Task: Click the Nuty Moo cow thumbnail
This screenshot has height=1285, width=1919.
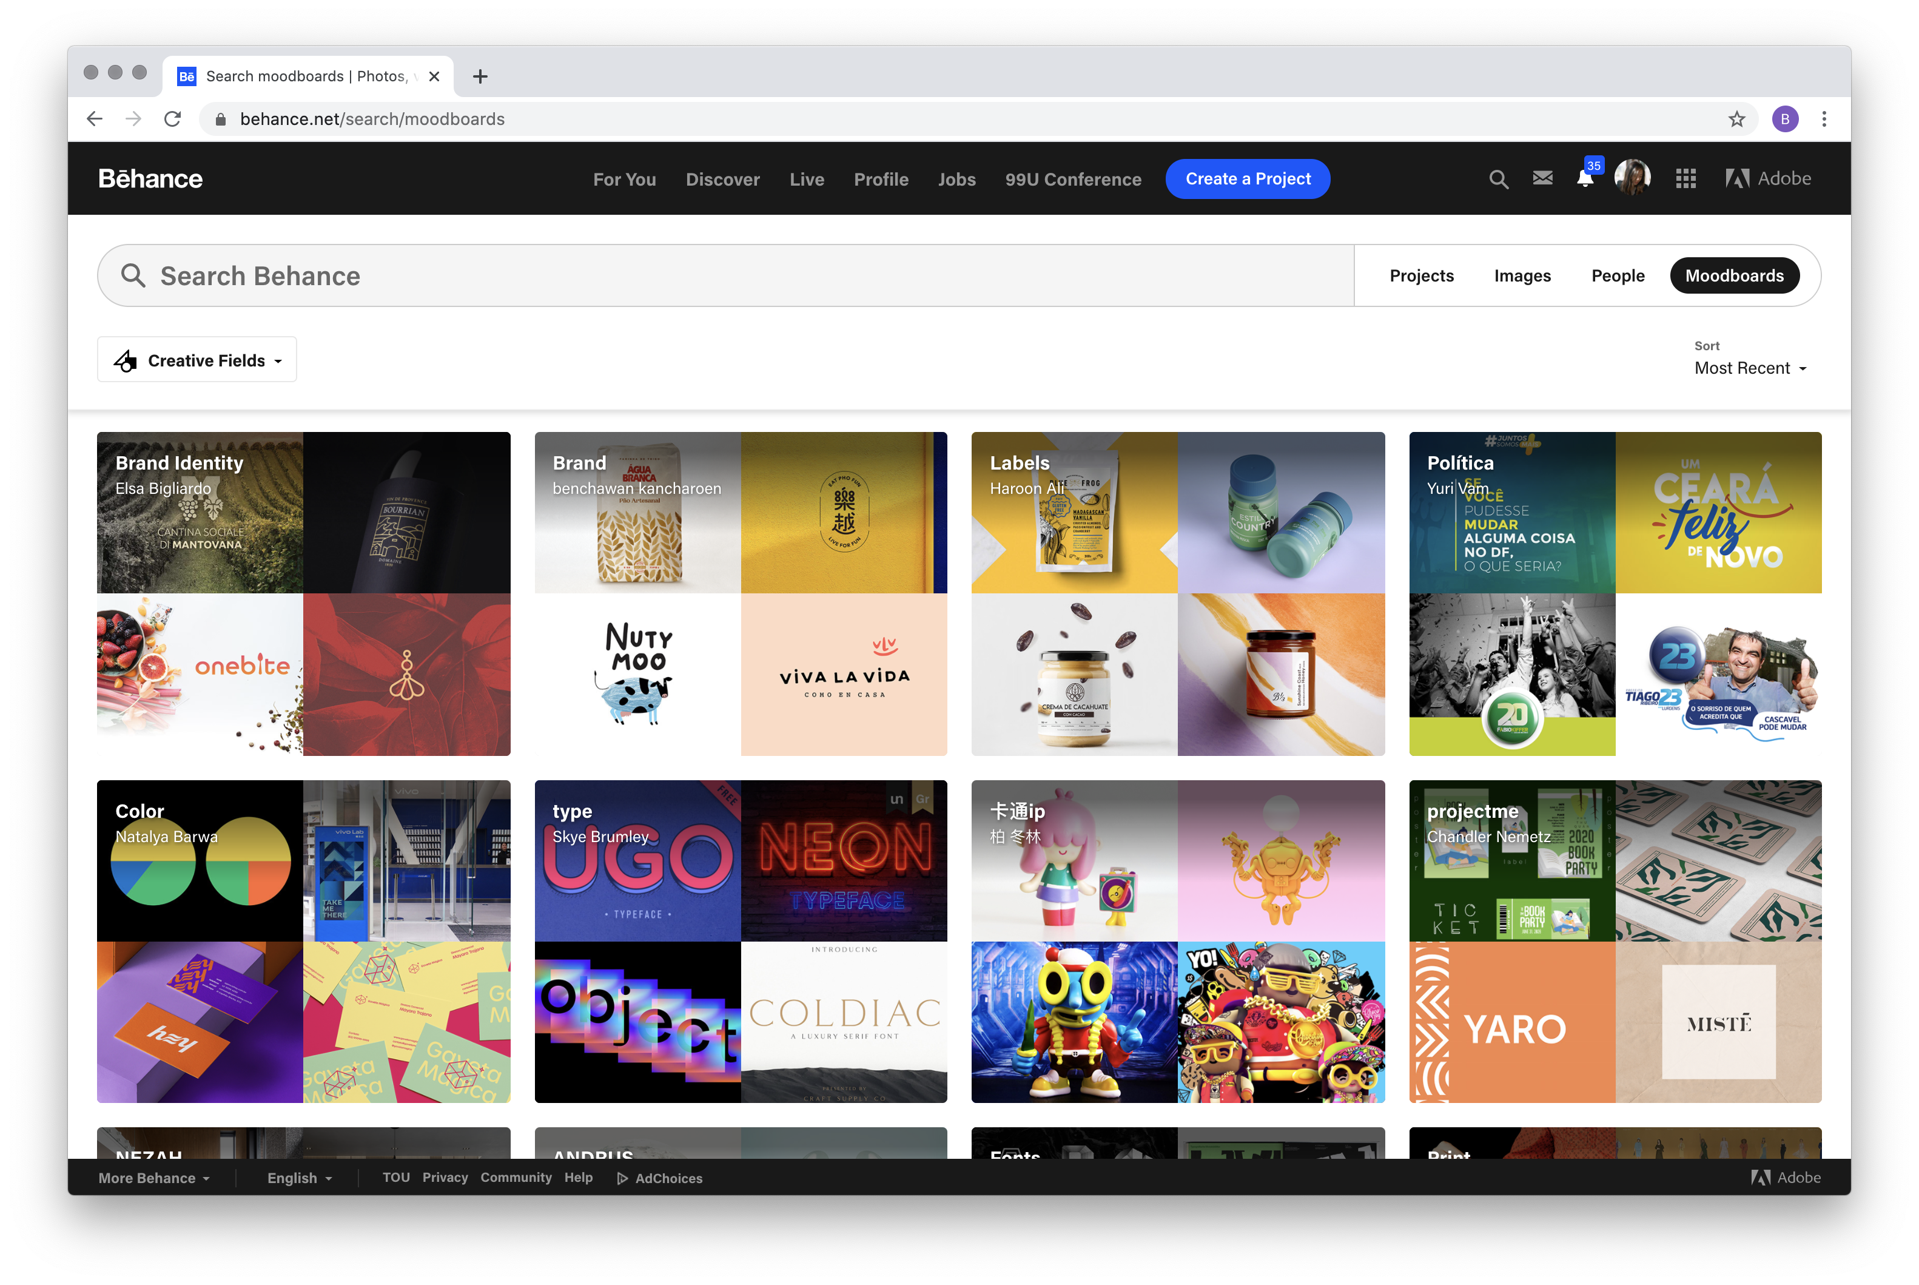Action: point(637,675)
